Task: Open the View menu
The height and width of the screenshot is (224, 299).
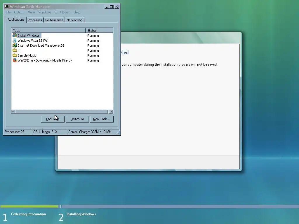Action: click(31, 12)
